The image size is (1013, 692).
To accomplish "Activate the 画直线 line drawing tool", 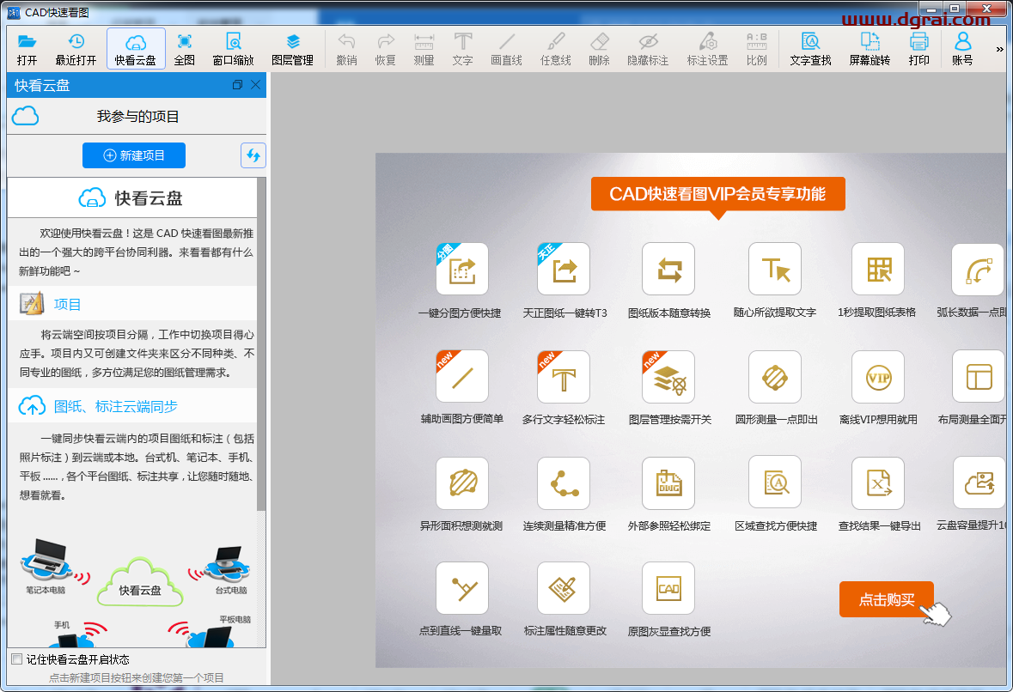I will point(506,48).
